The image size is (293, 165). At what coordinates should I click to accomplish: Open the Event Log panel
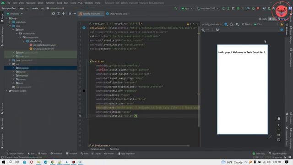point(259,154)
